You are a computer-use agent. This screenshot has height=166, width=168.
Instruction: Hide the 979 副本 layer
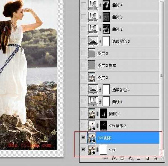click(83, 138)
